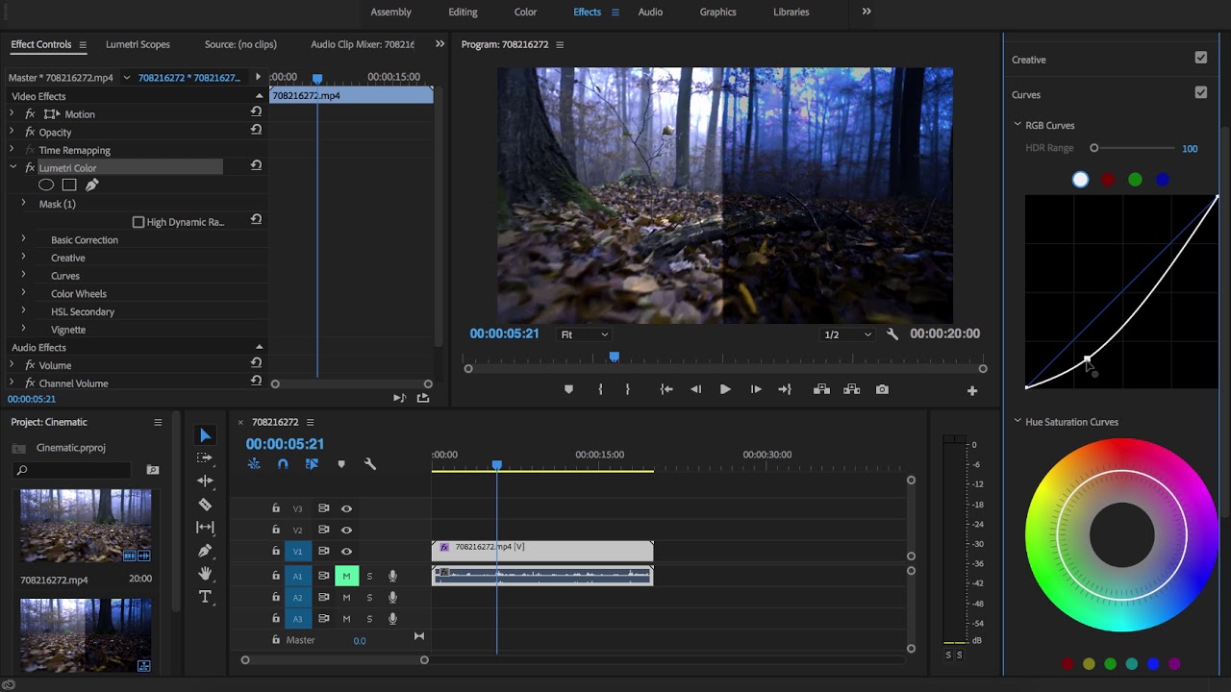Hide track V2 with its eye icon
Viewport: 1231px width, 692px height.
346,530
